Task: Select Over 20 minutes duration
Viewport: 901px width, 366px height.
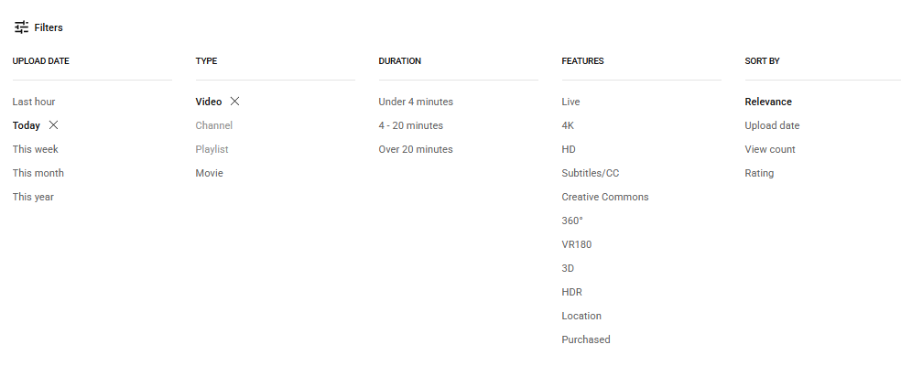Action: [x=416, y=149]
